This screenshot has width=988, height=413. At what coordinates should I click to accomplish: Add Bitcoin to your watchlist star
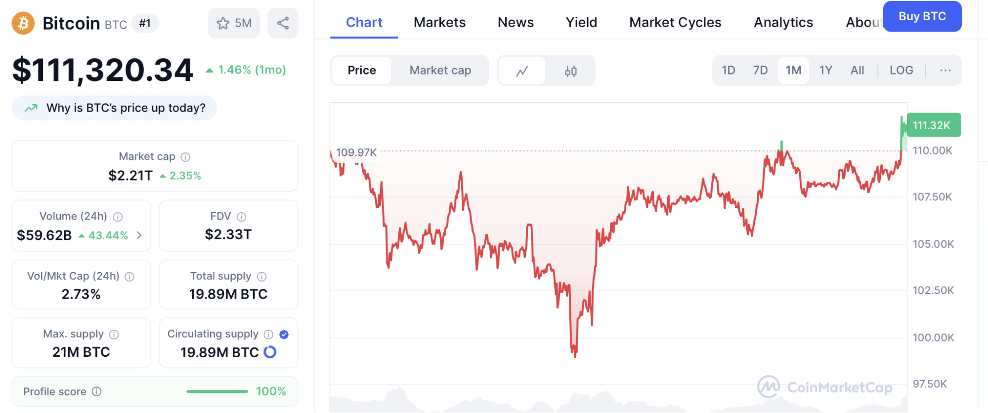pos(225,23)
